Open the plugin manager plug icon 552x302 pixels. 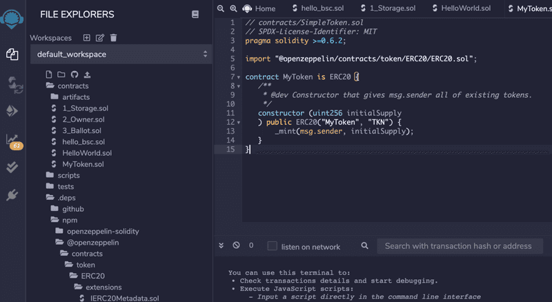pyautogui.click(x=12, y=195)
